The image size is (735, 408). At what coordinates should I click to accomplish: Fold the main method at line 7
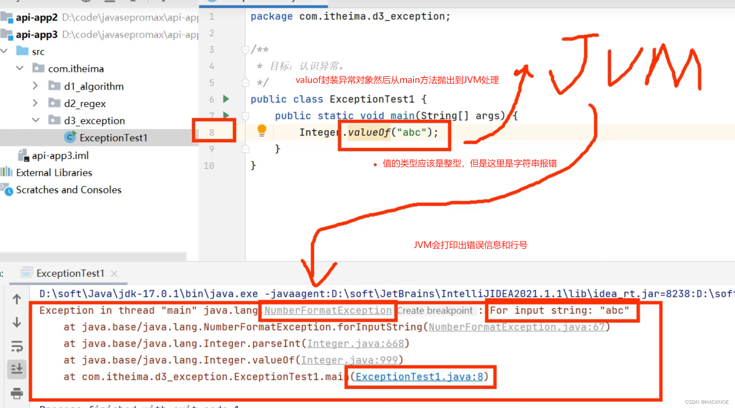246,116
